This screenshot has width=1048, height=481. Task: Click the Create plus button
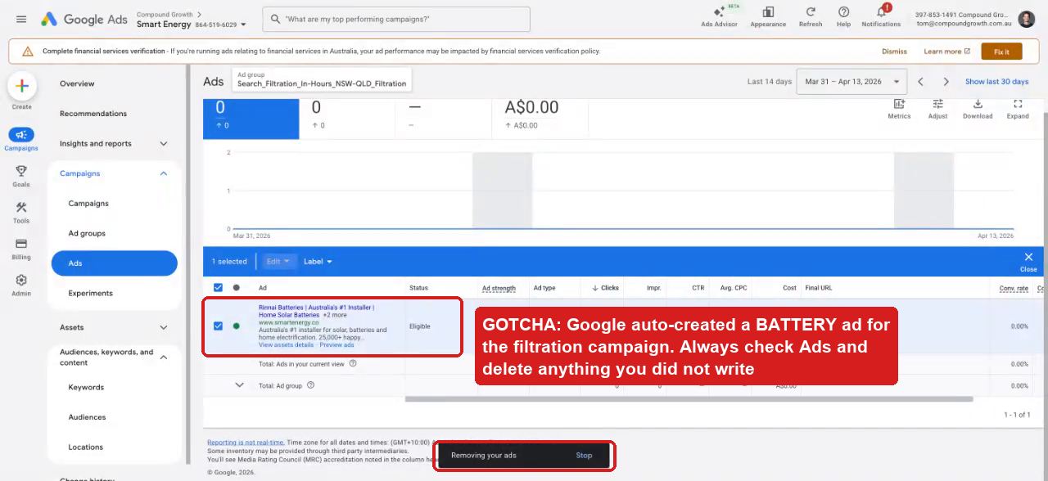pyautogui.click(x=21, y=86)
